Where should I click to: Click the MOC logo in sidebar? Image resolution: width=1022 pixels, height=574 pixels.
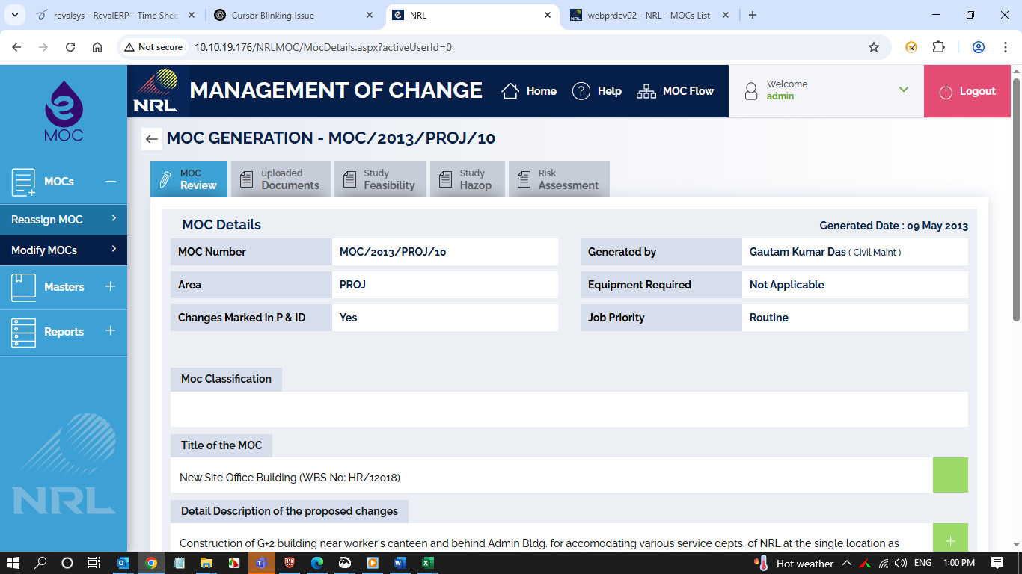coord(64,111)
